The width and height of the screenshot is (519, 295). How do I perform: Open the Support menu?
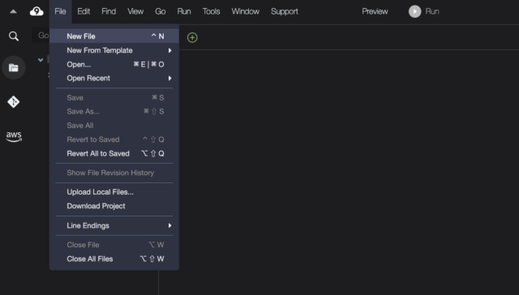[285, 11]
